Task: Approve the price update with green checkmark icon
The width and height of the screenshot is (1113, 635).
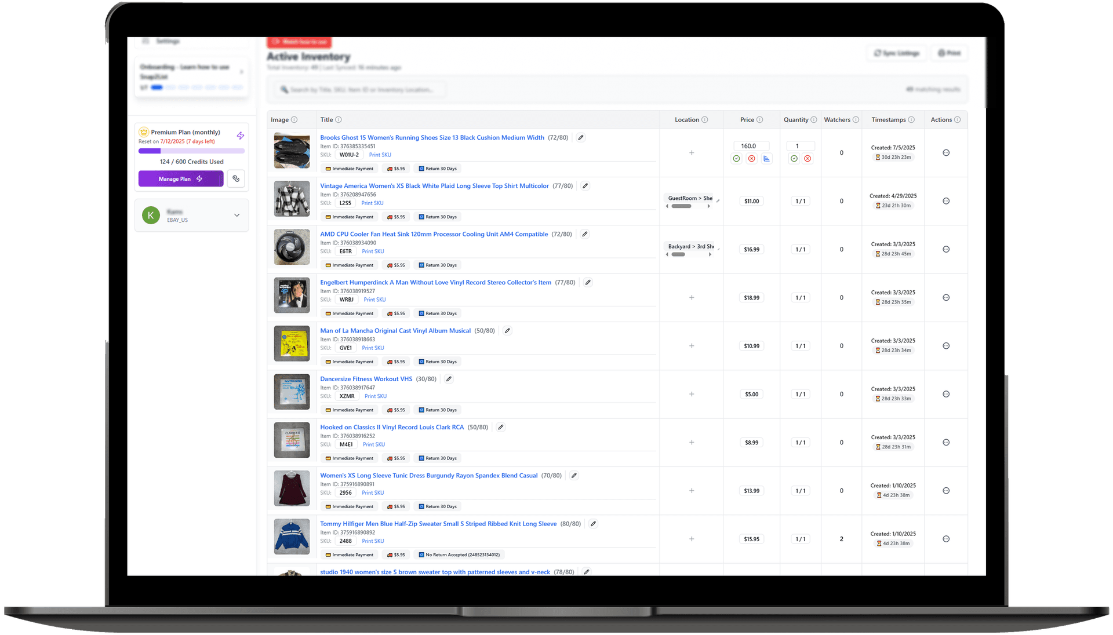Action: tap(736, 158)
